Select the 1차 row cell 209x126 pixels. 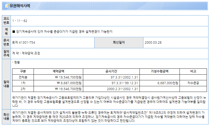pos(23,83)
